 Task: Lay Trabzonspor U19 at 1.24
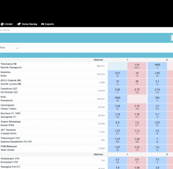pyautogui.click(x=137, y=140)
